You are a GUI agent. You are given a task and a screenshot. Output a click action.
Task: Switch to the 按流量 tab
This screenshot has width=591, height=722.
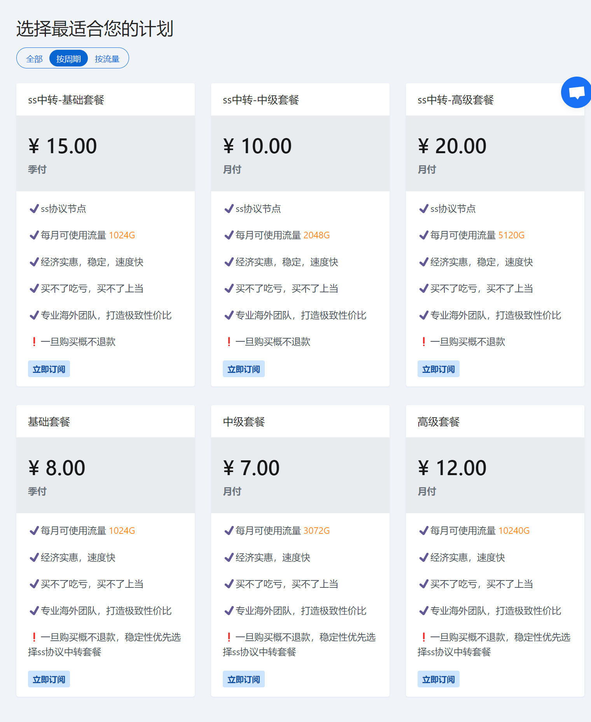(107, 59)
